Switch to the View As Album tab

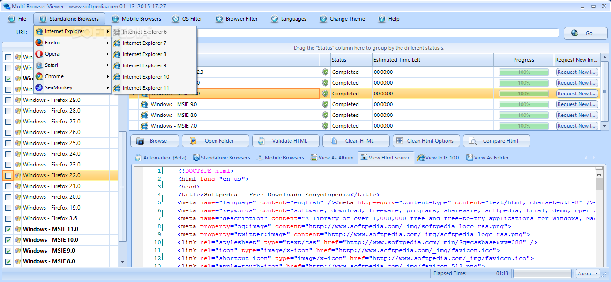pyautogui.click(x=332, y=158)
